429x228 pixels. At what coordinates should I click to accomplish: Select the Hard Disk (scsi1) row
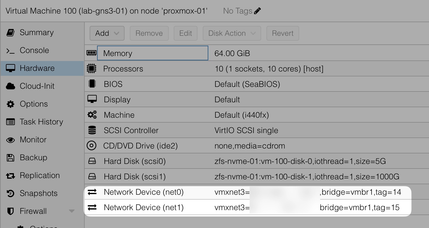(134, 177)
